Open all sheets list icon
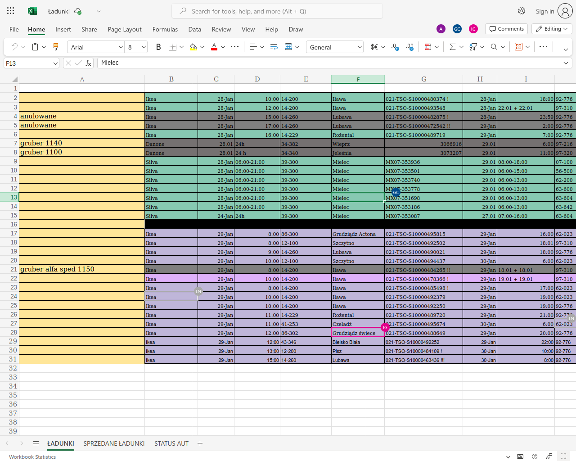 tap(36, 443)
